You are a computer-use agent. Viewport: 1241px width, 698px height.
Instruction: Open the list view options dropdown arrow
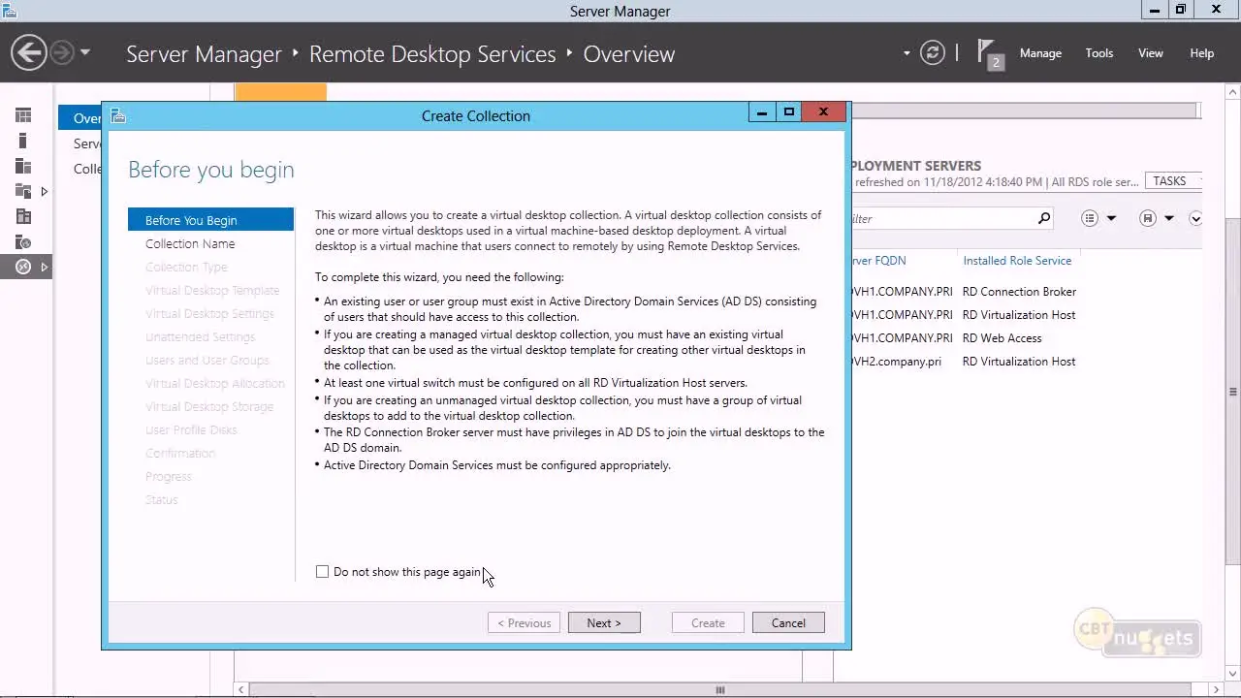click(x=1111, y=218)
